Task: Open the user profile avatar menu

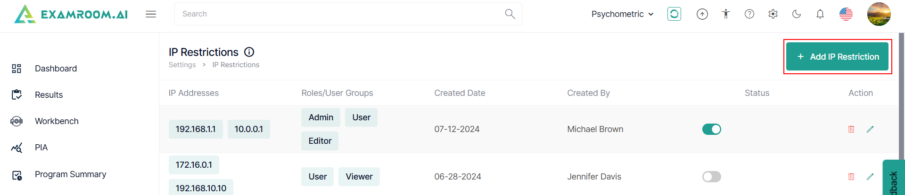Action: pyautogui.click(x=879, y=14)
